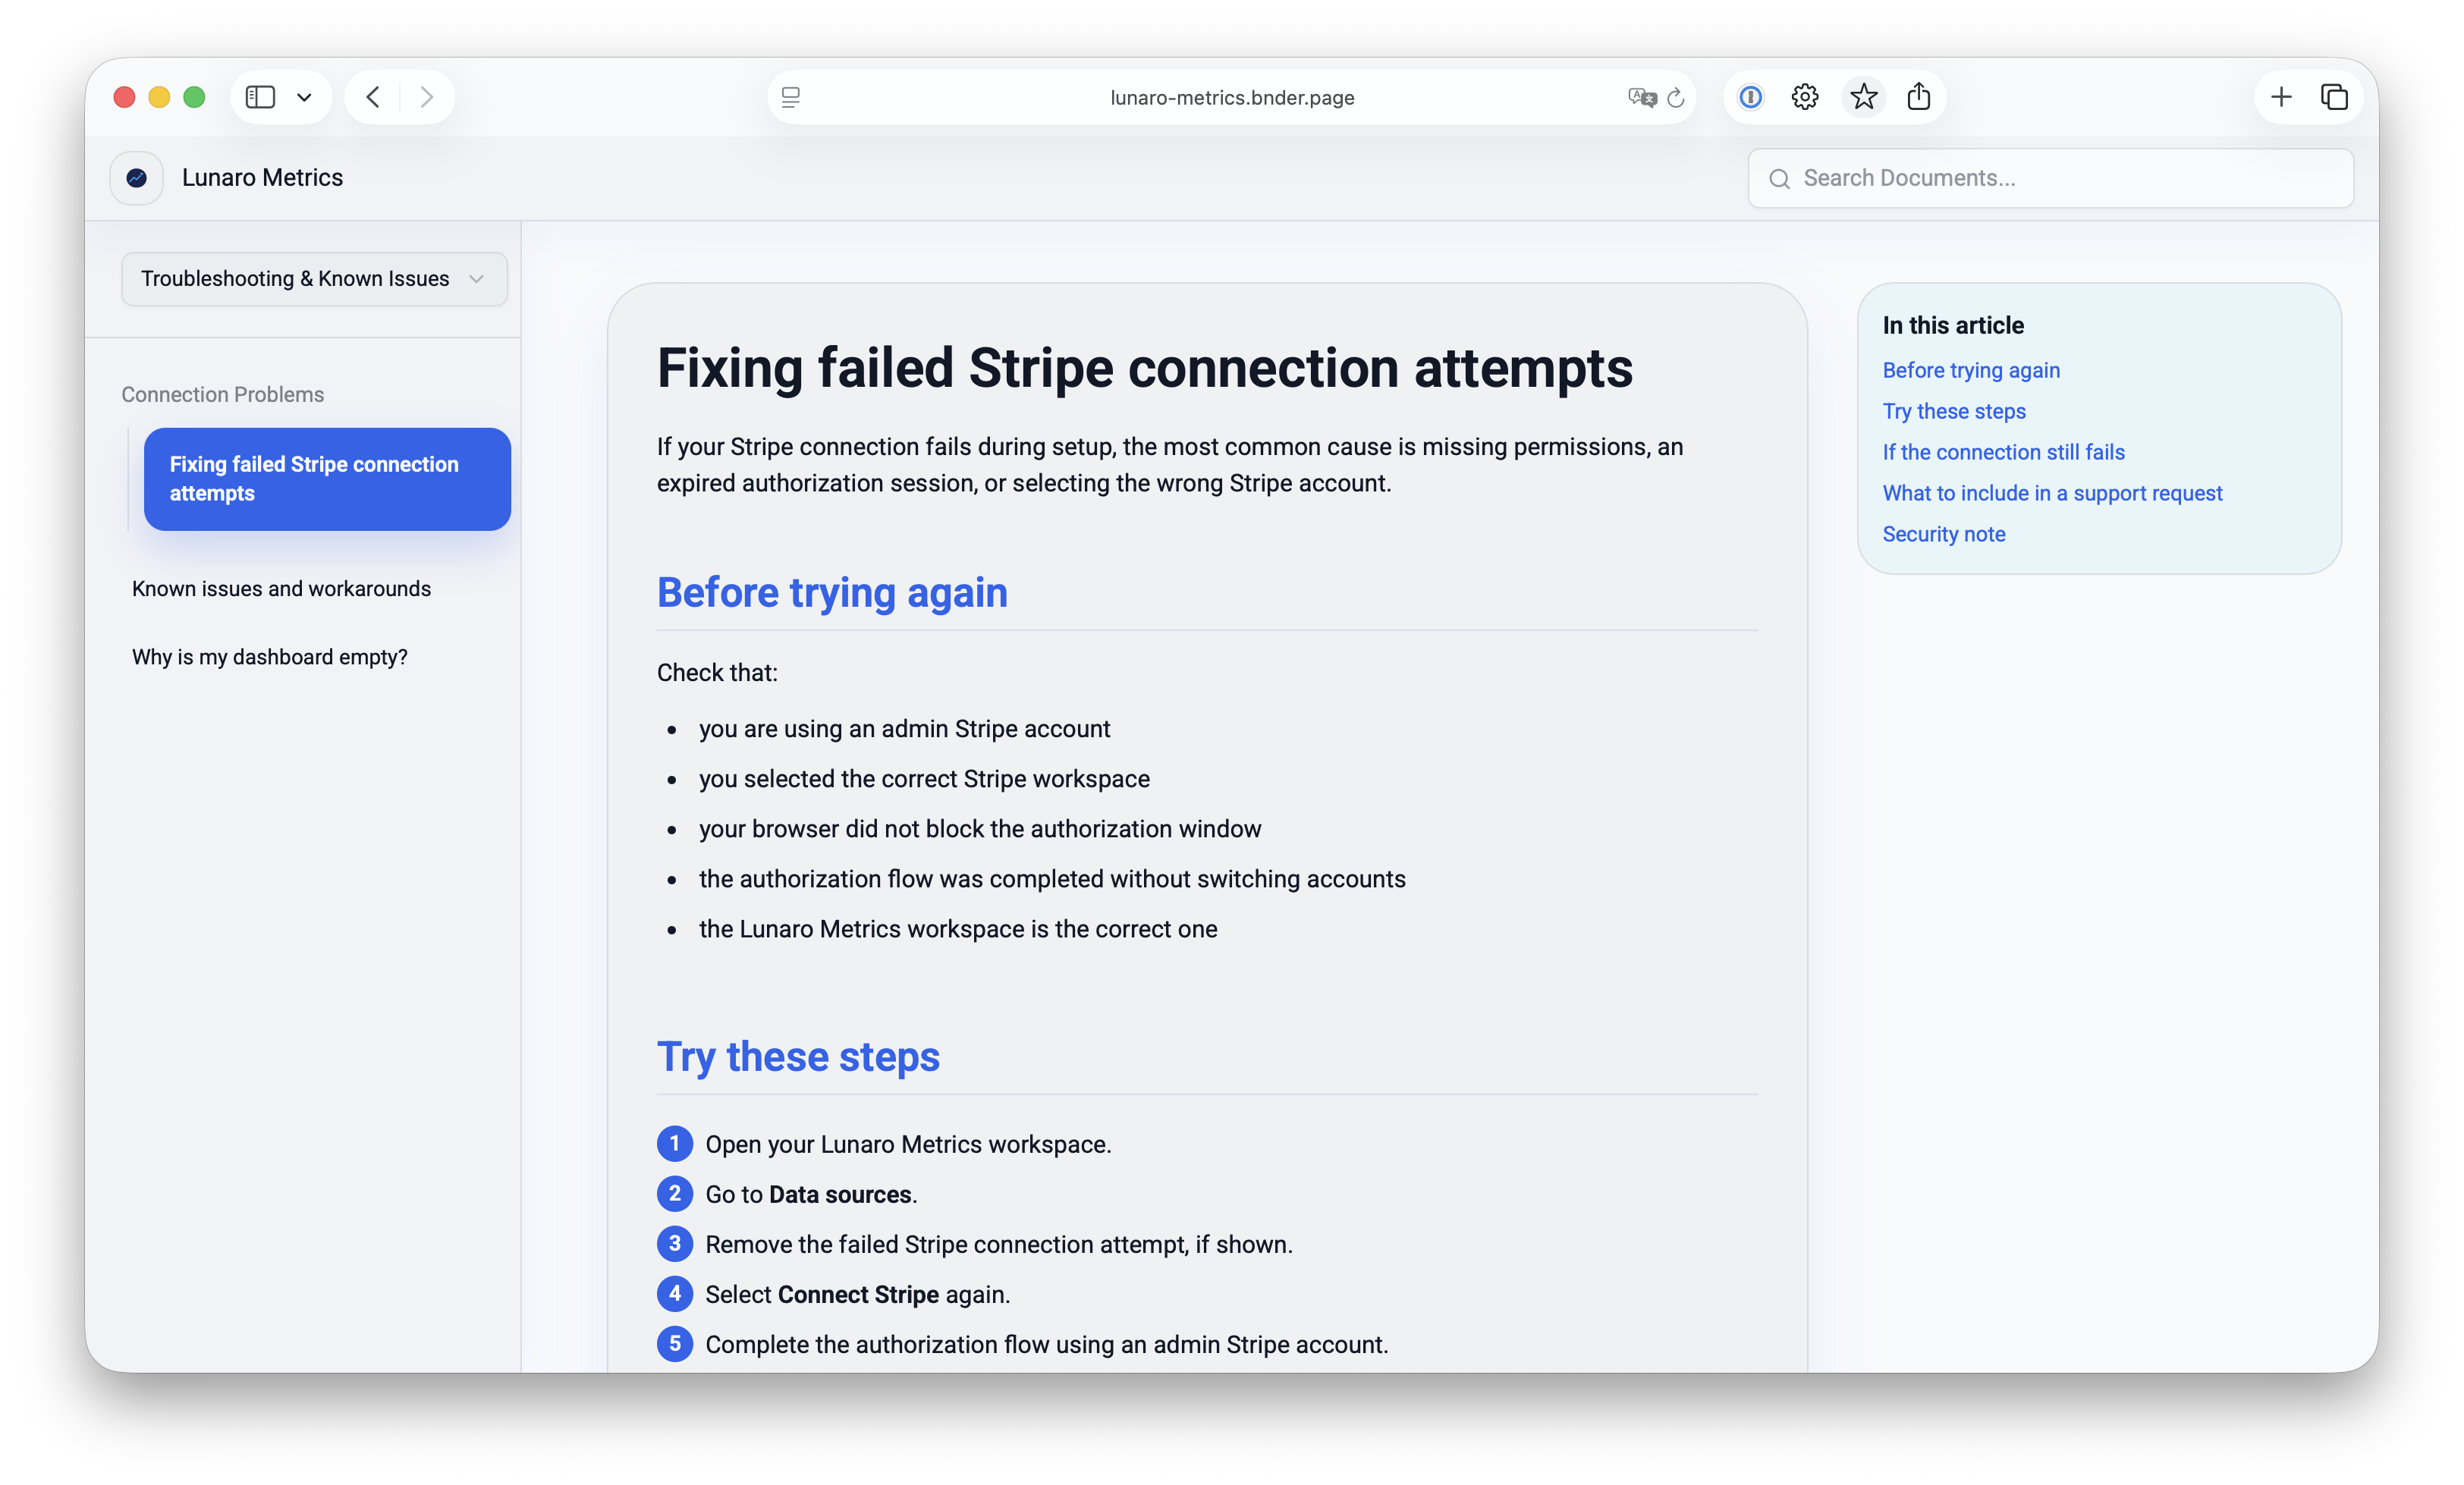This screenshot has height=1485, width=2464.
Task: Jump to If the connection still fails
Action: point(2004,452)
